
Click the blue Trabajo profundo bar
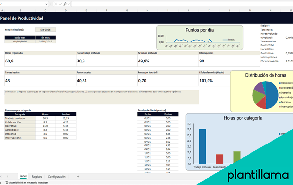pyautogui.click(x=202, y=146)
